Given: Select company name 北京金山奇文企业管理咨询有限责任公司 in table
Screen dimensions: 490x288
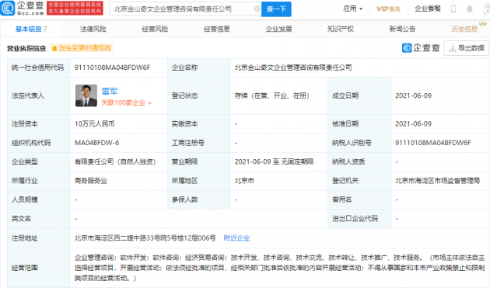Looking at the screenshot, I should pyautogui.click(x=293, y=68).
